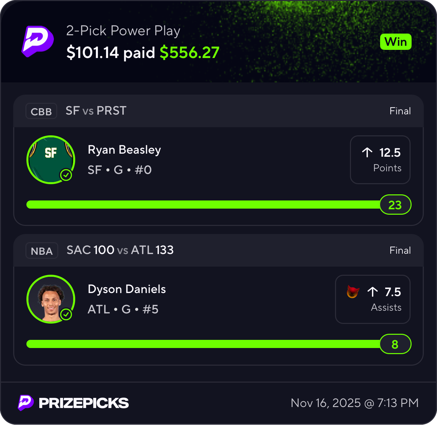Click Dyson Daniels' headshot photo
The image size is (437, 425).
[50, 298]
